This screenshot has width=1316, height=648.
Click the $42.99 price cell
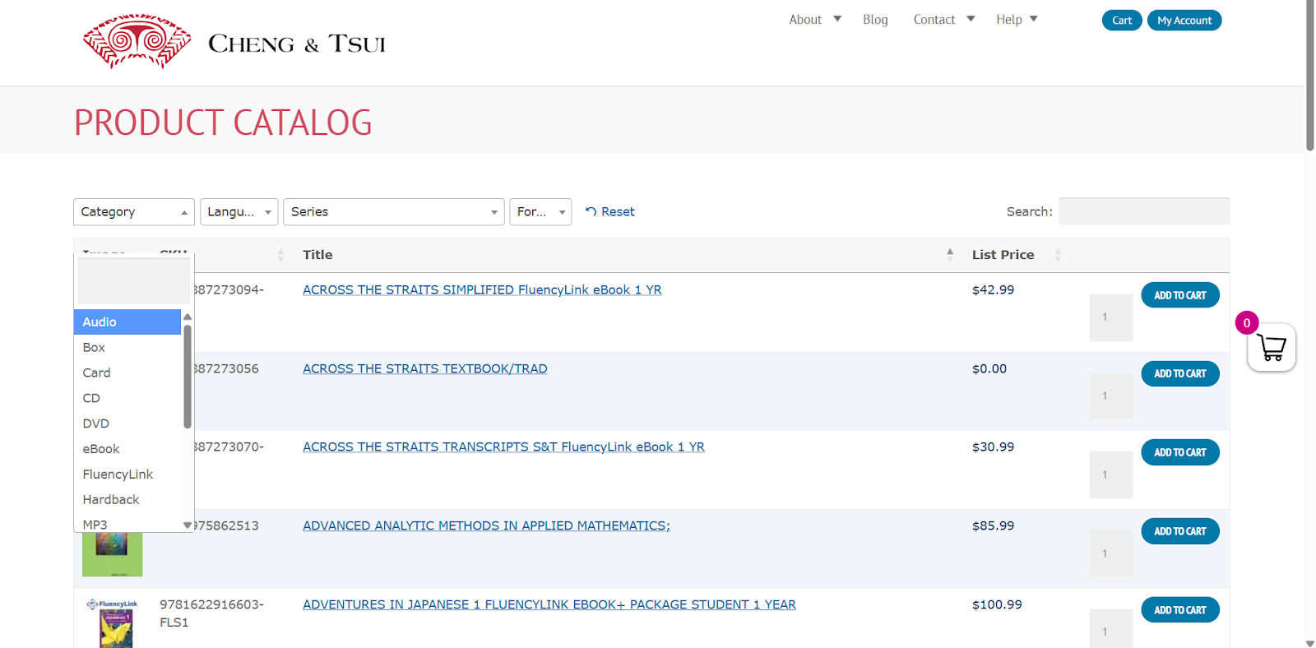click(x=994, y=289)
